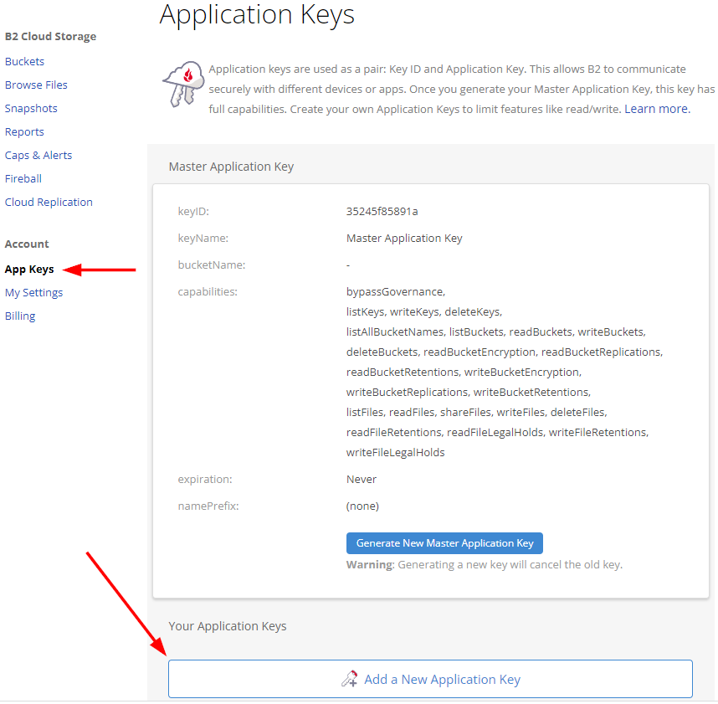Click the bypassGovernance capability text
The image size is (718, 704).
tap(396, 292)
